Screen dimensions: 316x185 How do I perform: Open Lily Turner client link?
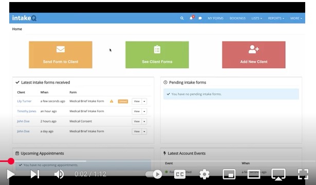[x=24, y=101]
